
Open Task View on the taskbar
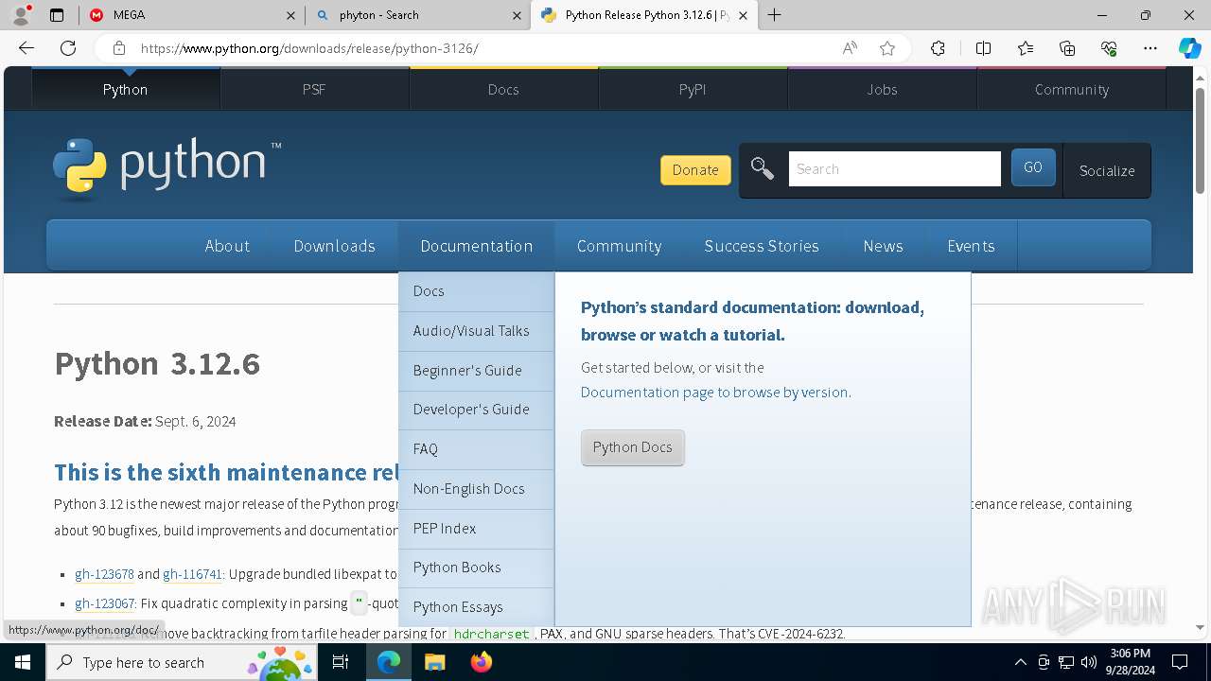pos(341,662)
